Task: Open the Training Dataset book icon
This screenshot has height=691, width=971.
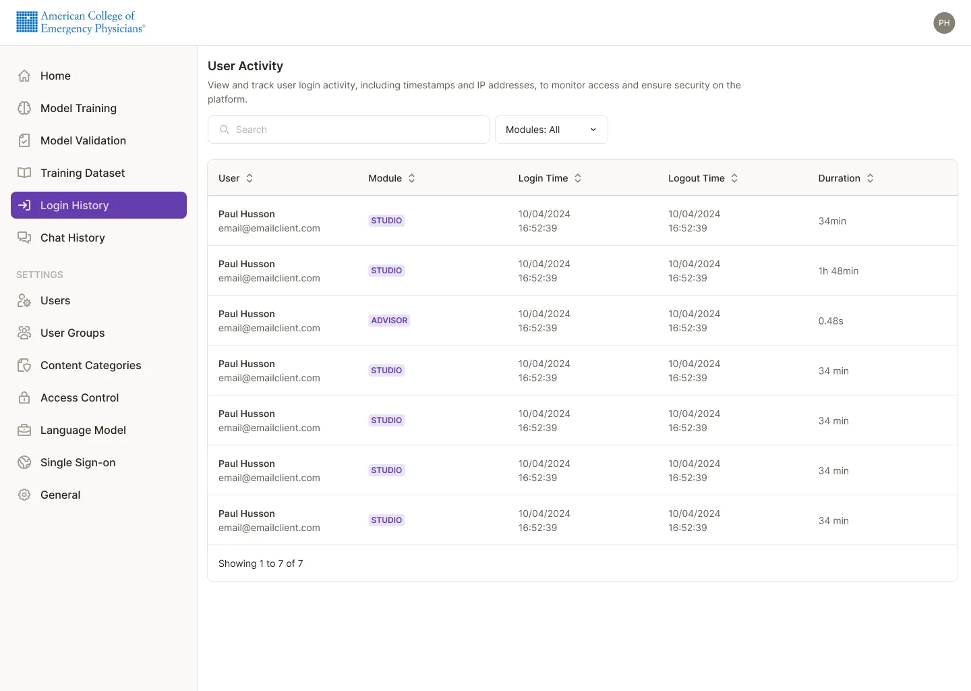Action: [x=24, y=173]
